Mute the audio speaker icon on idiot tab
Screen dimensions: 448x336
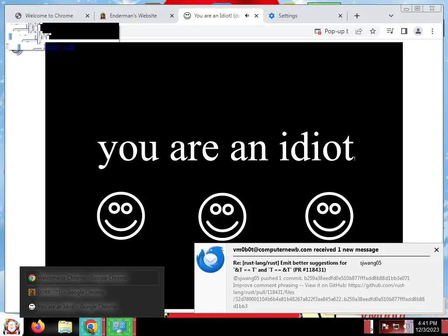click(x=247, y=16)
